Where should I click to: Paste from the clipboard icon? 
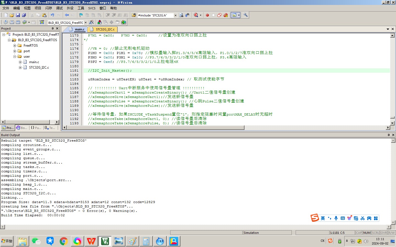pos(44,15)
